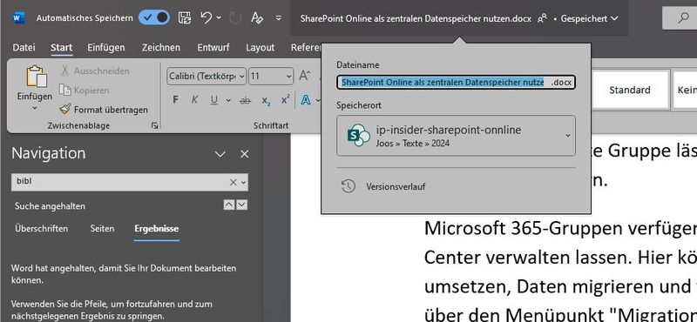Click the increase font size icon
697x322 pixels.
[304, 76]
